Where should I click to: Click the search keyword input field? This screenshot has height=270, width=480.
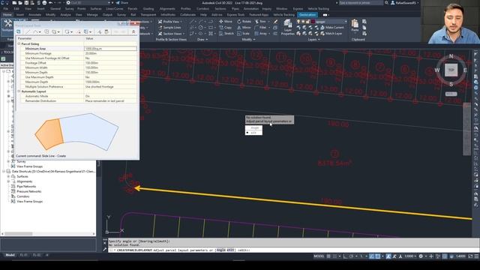[x=361, y=3]
